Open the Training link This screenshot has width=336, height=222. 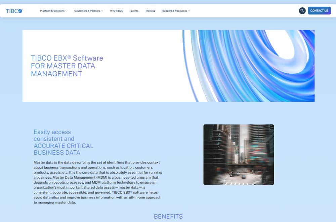150,11
